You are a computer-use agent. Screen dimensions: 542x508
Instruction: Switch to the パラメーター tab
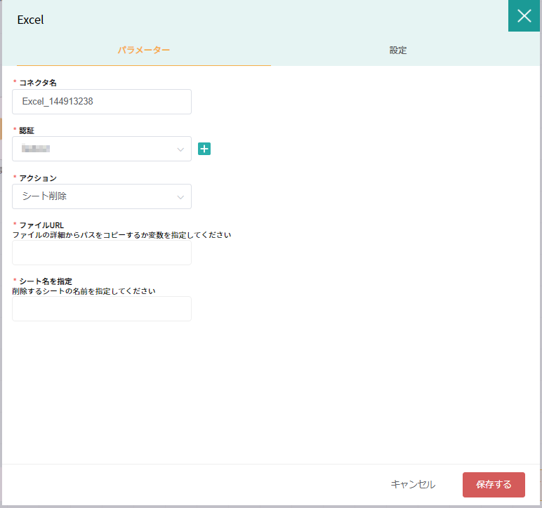click(144, 51)
